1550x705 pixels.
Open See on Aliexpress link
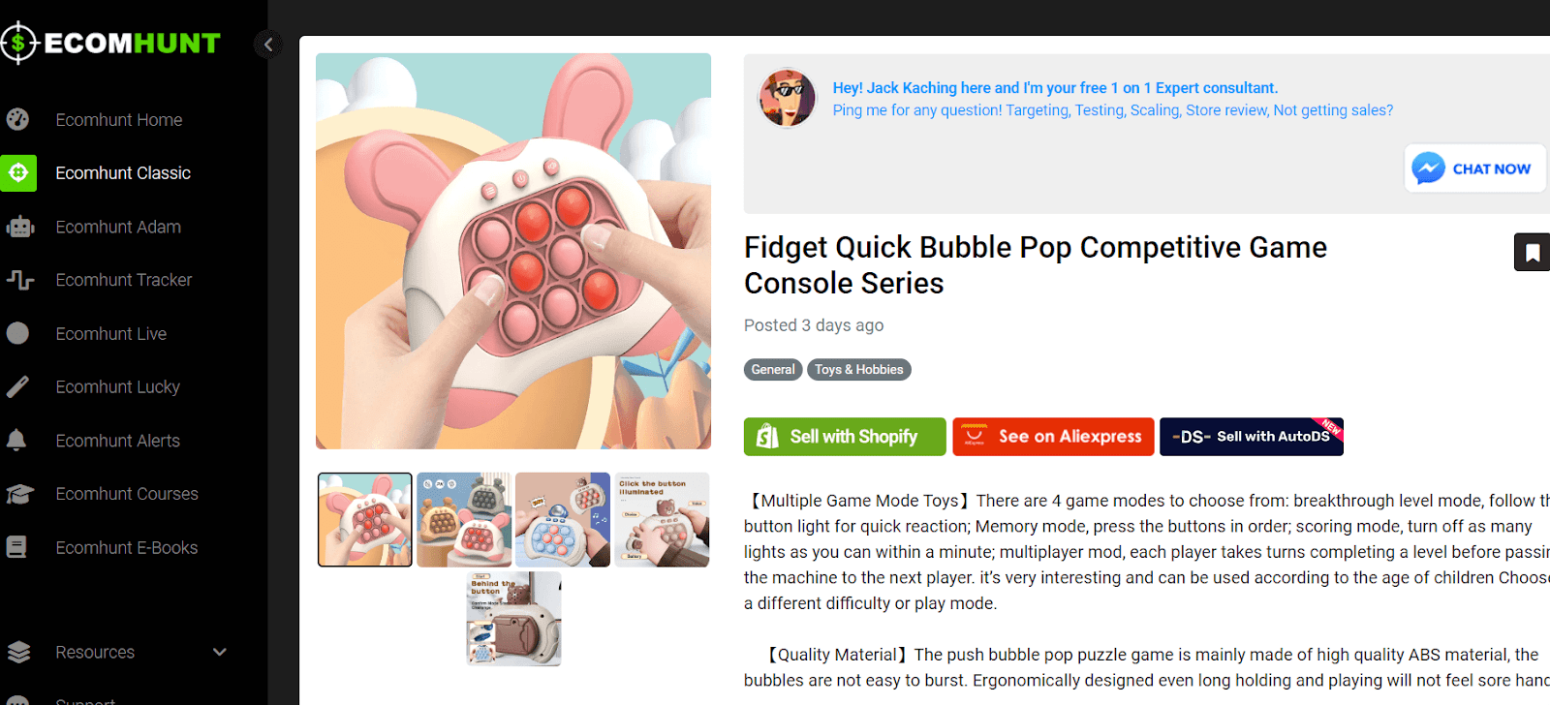coord(1053,437)
